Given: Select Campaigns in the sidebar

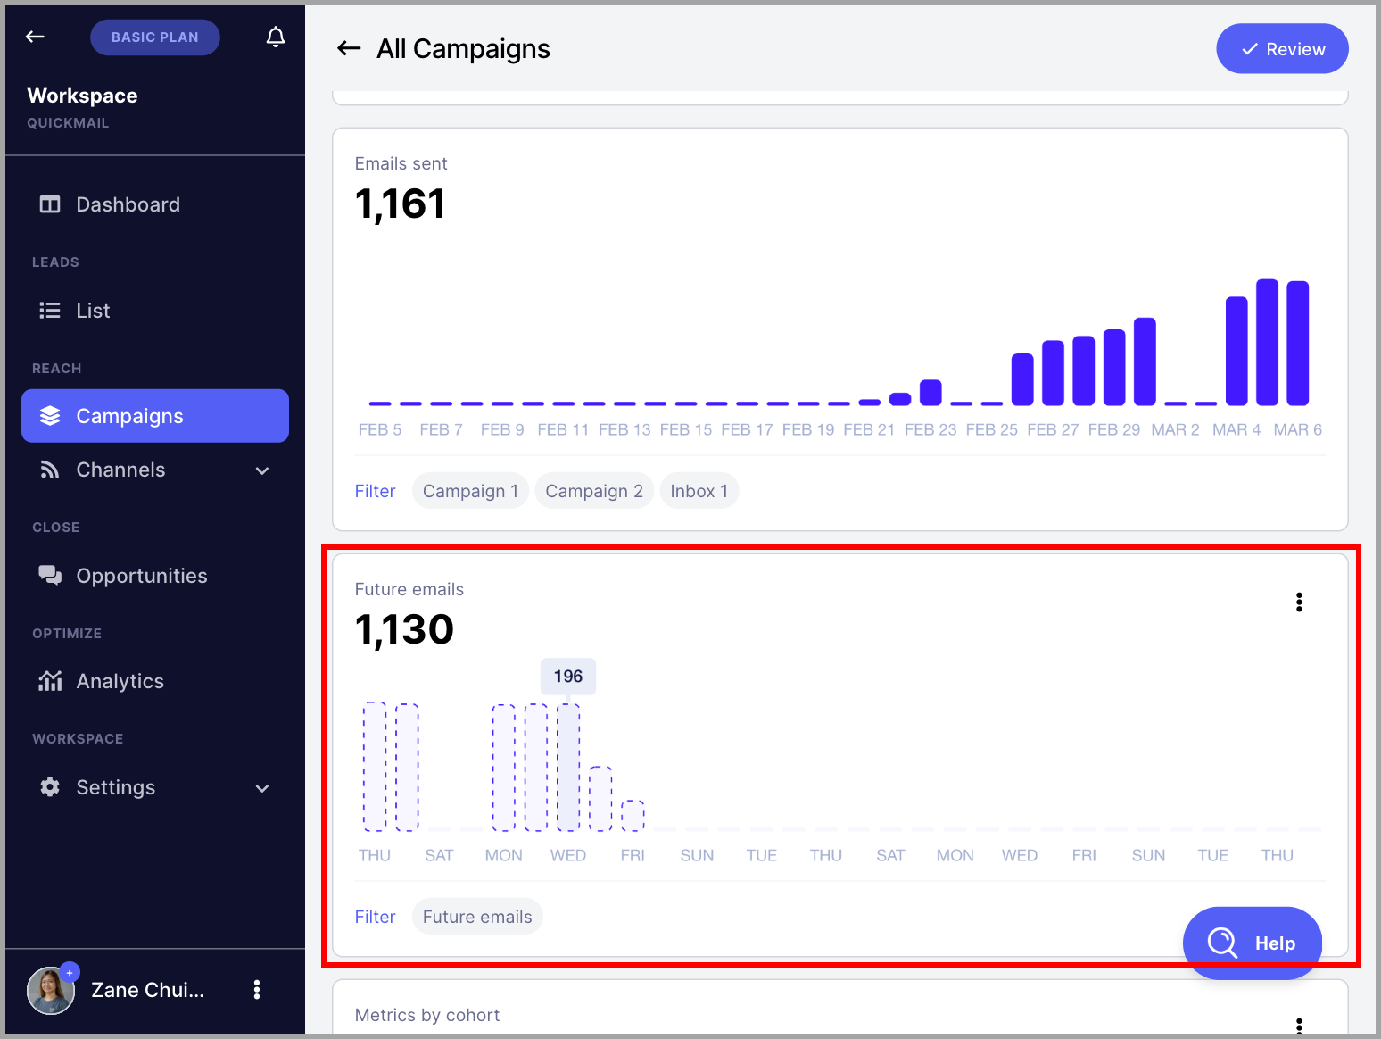Looking at the screenshot, I should tap(155, 416).
